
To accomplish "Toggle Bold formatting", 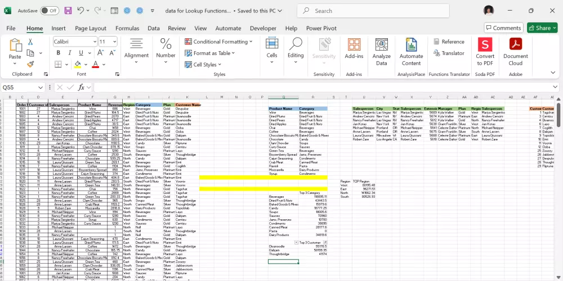I will [58, 53].
